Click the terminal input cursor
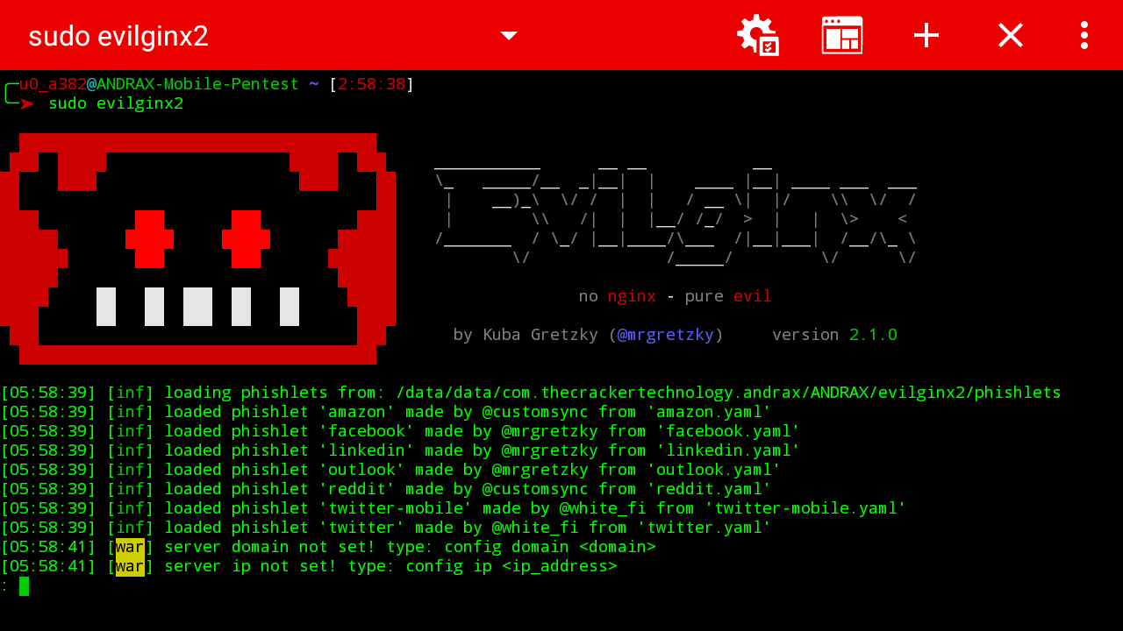Image resolution: width=1123 pixels, height=631 pixels. click(x=24, y=586)
